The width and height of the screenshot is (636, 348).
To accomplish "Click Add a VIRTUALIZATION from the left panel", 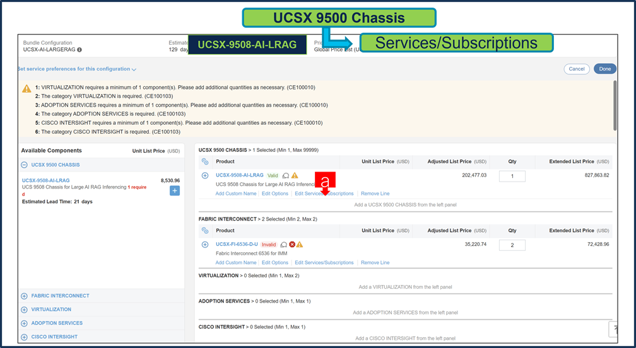I will coord(405,287).
